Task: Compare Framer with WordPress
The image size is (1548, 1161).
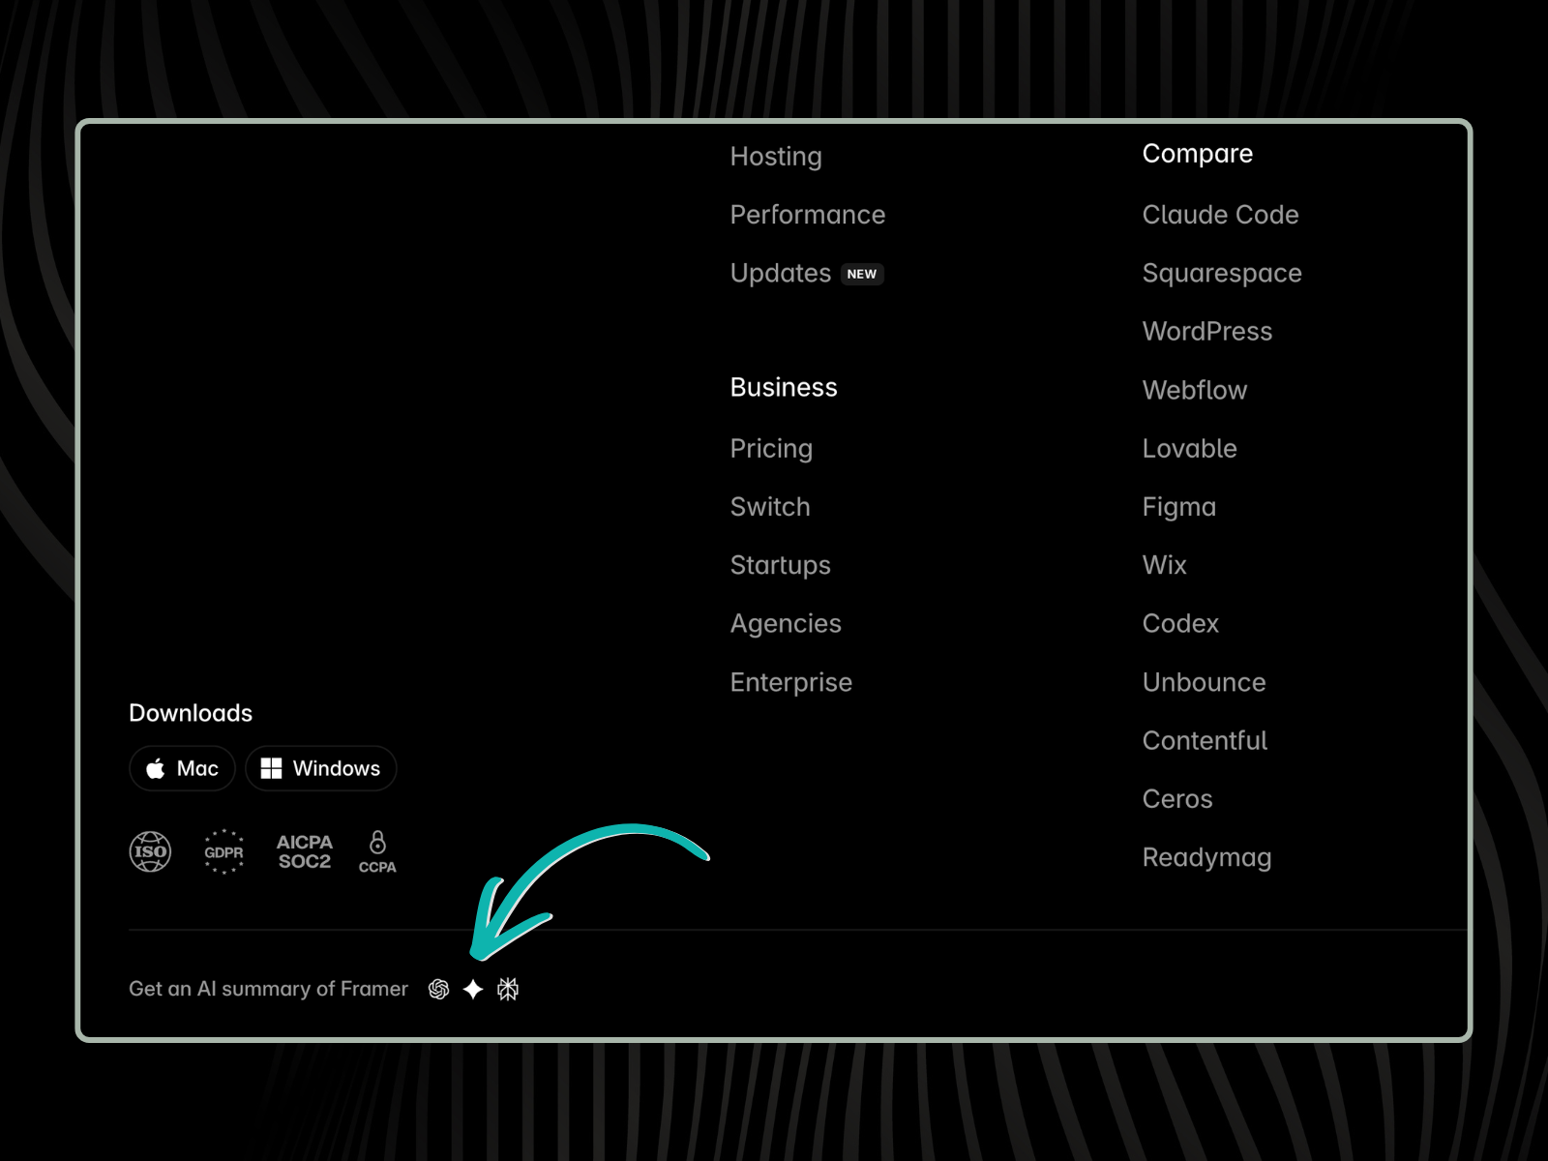Action: [x=1207, y=331]
